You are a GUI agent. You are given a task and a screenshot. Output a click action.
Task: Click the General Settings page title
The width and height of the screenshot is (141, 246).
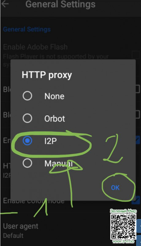(x=60, y=4)
